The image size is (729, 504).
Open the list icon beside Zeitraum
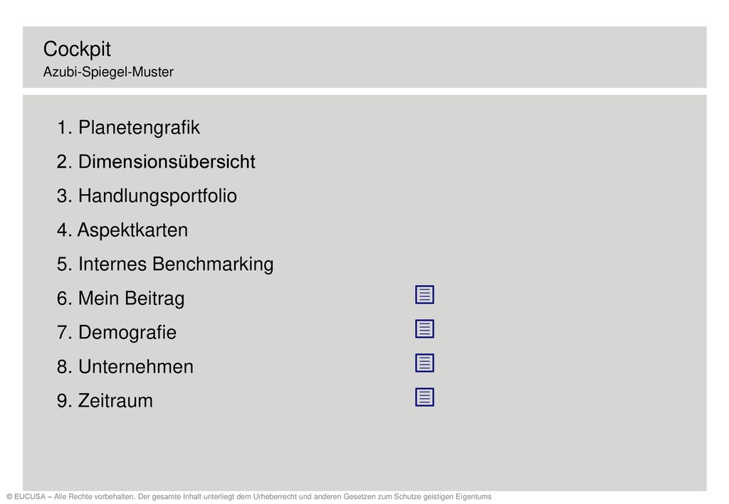click(x=424, y=397)
